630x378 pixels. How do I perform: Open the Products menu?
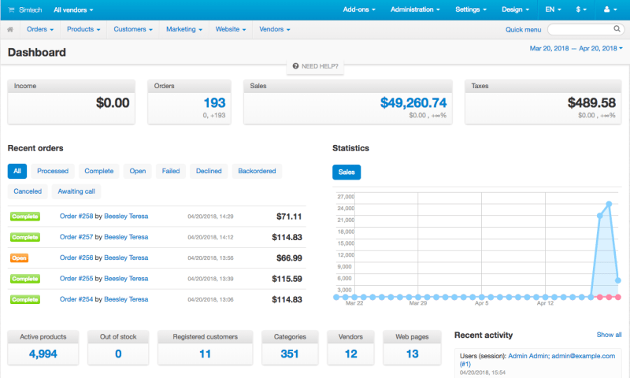tap(85, 29)
